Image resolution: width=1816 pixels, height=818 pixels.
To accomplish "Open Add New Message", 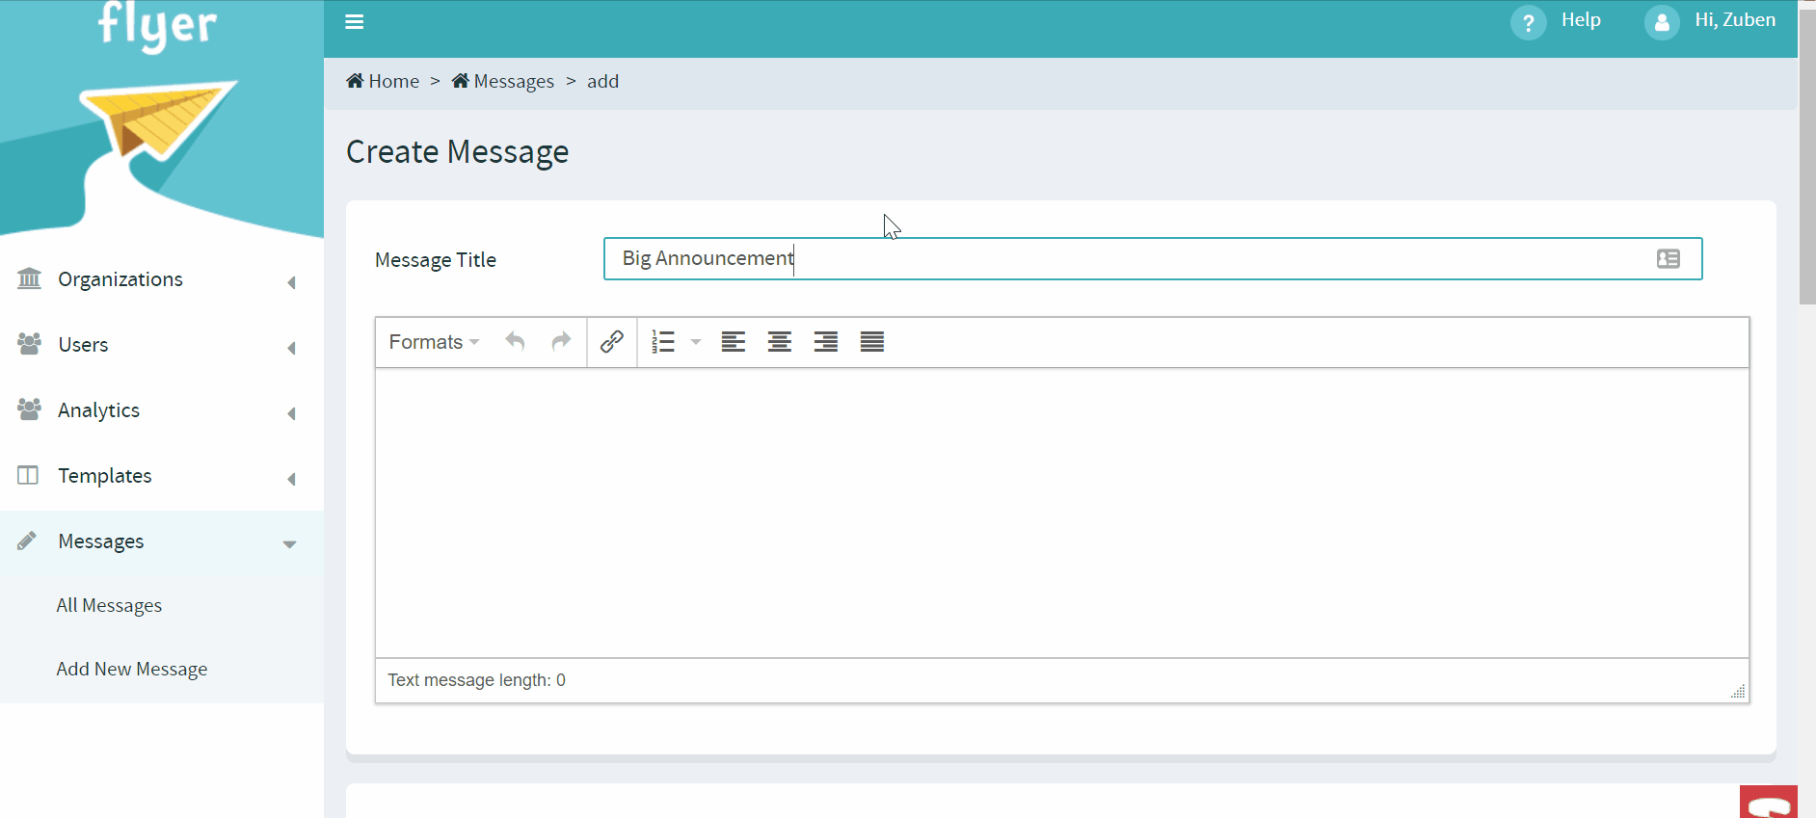I will point(132,669).
